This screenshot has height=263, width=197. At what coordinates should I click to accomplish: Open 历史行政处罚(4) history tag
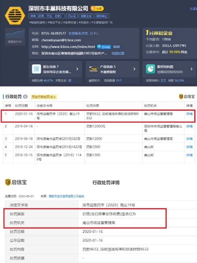[44, 97]
